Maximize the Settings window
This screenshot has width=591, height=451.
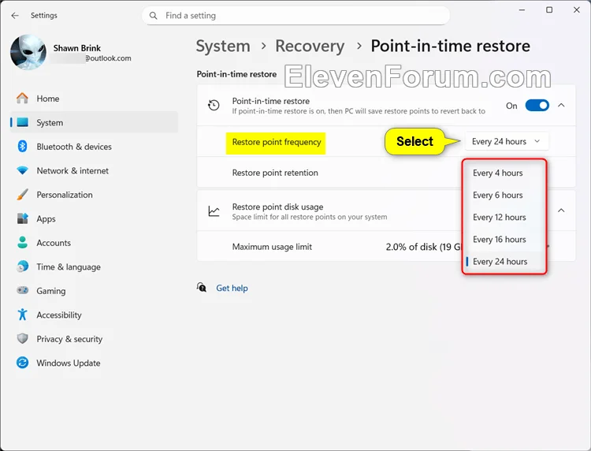pos(549,9)
